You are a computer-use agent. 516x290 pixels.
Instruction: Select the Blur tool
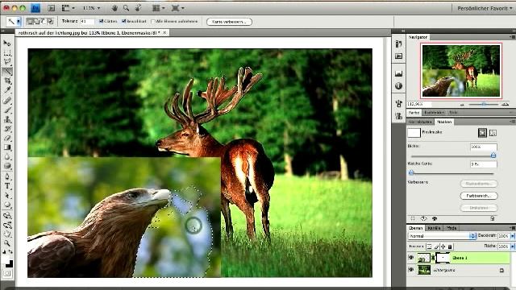click(7, 157)
